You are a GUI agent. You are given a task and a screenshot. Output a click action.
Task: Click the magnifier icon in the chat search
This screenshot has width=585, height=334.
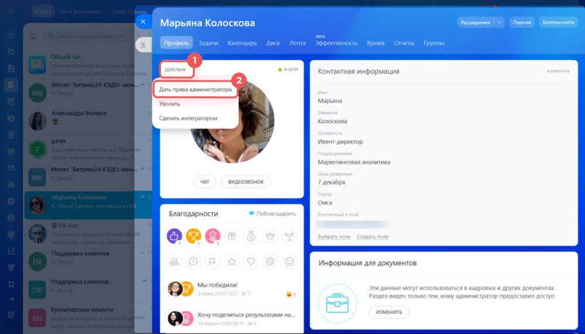click(x=51, y=36)
